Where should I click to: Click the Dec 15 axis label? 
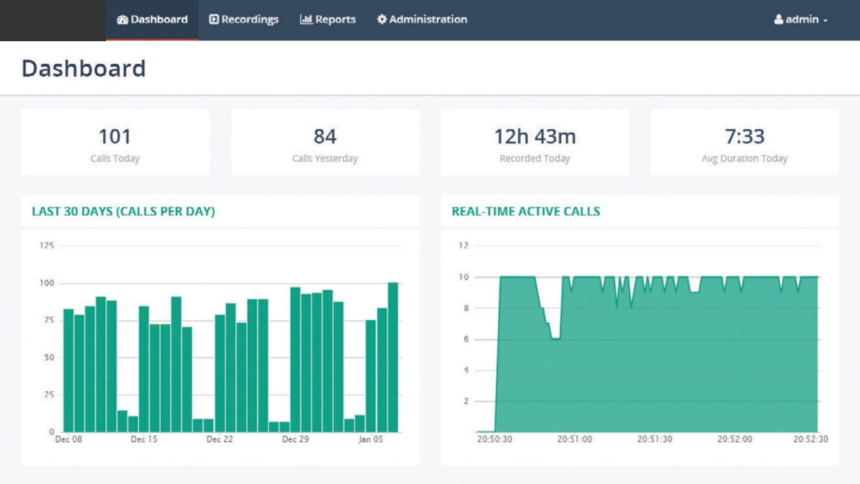(x=144, y=440)
